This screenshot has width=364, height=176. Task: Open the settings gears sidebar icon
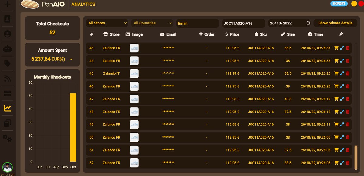7,138
